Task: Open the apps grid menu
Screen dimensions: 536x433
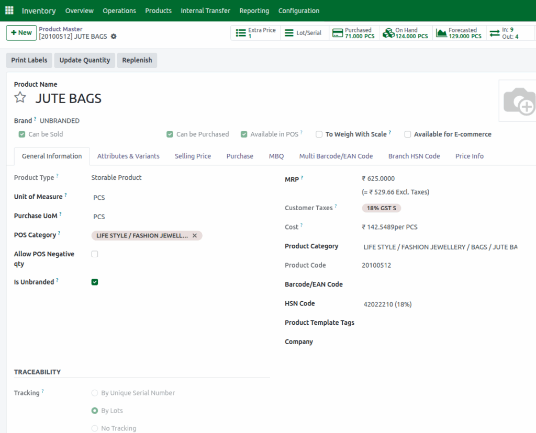Action: pyautogui.click(x=9, y=10)
